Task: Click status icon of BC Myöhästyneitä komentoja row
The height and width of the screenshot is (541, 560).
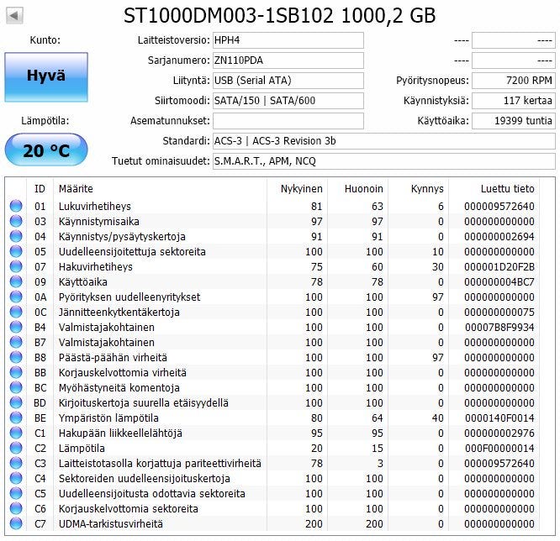Action: (x=16, y=387)
